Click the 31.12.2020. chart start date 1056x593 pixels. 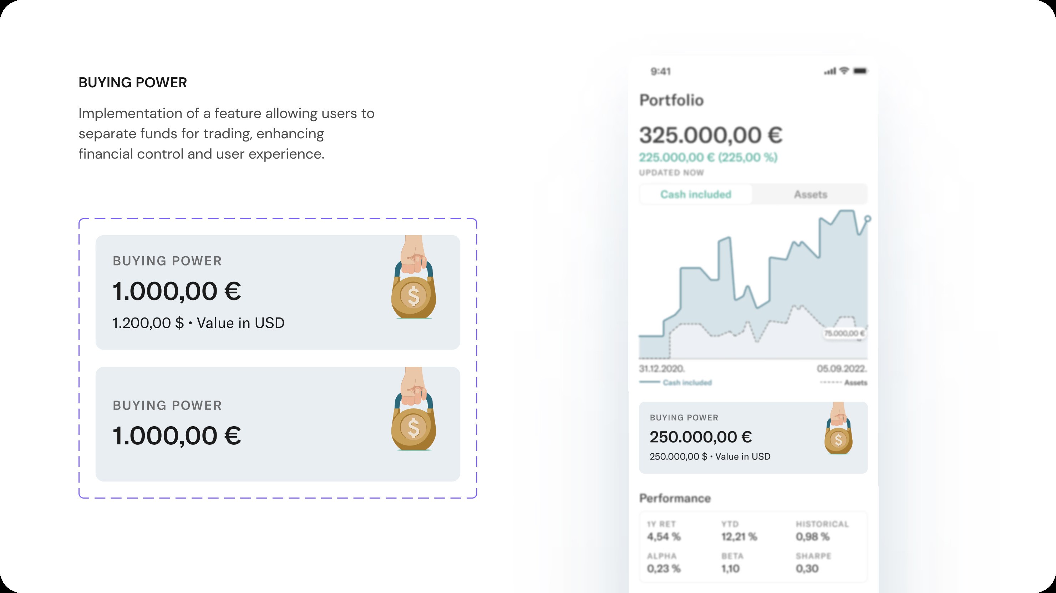click(662, 368)
